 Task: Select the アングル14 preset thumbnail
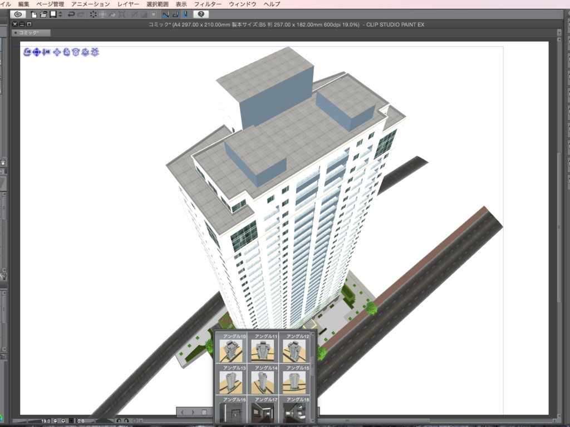263,381
